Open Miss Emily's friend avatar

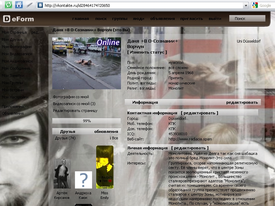tap(104, 167)
